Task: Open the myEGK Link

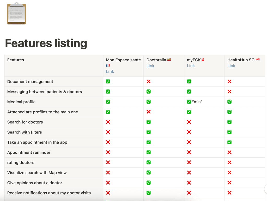Action: pyautogui.click(x=191, y=66)
